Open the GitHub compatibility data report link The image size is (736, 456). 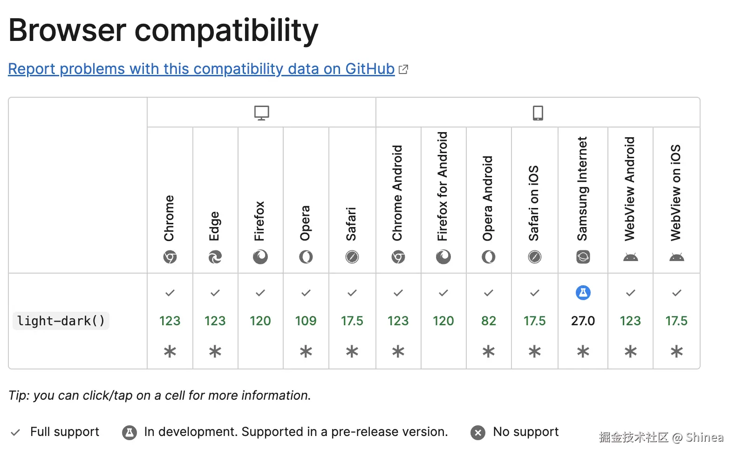201,69
